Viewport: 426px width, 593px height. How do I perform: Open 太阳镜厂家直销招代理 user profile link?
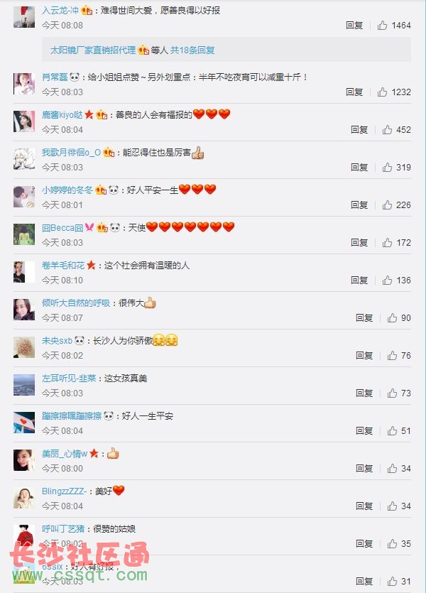click(93, 50)
